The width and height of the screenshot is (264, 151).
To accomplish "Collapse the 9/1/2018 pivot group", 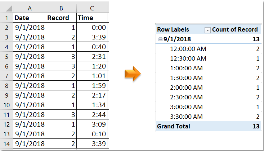I will pos(160,39).
